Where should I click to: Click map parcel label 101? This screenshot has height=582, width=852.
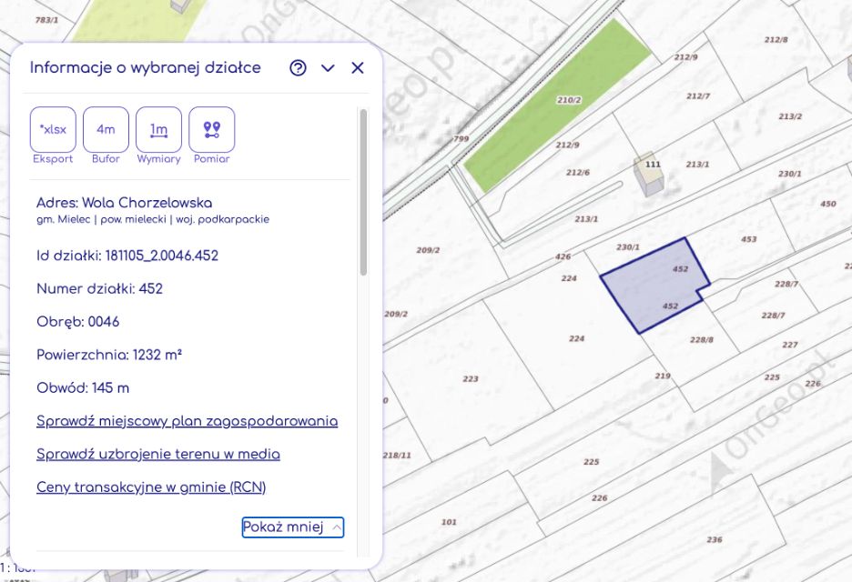pos(449,522)
